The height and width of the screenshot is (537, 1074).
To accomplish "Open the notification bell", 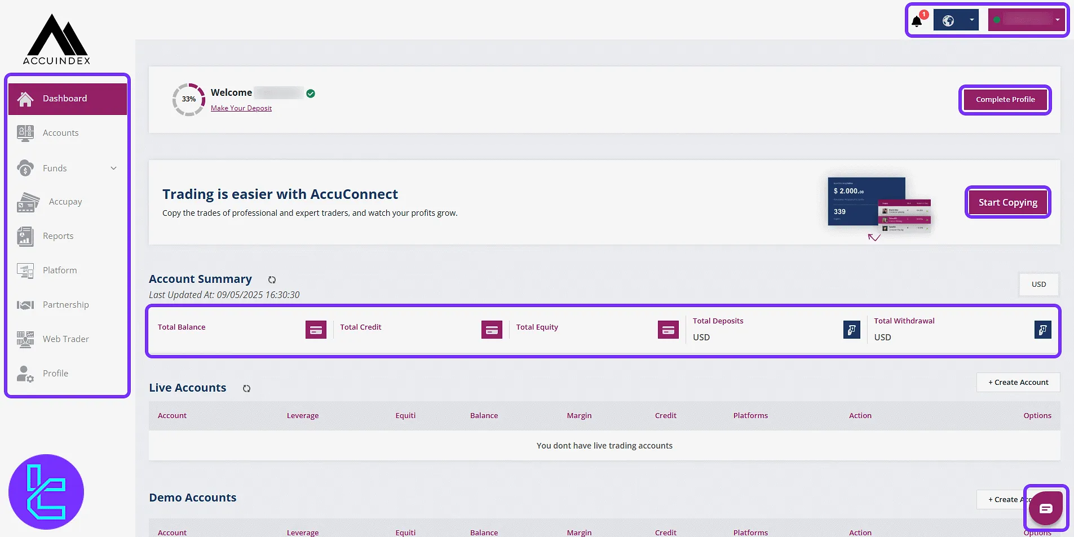I will coord(917,21).
